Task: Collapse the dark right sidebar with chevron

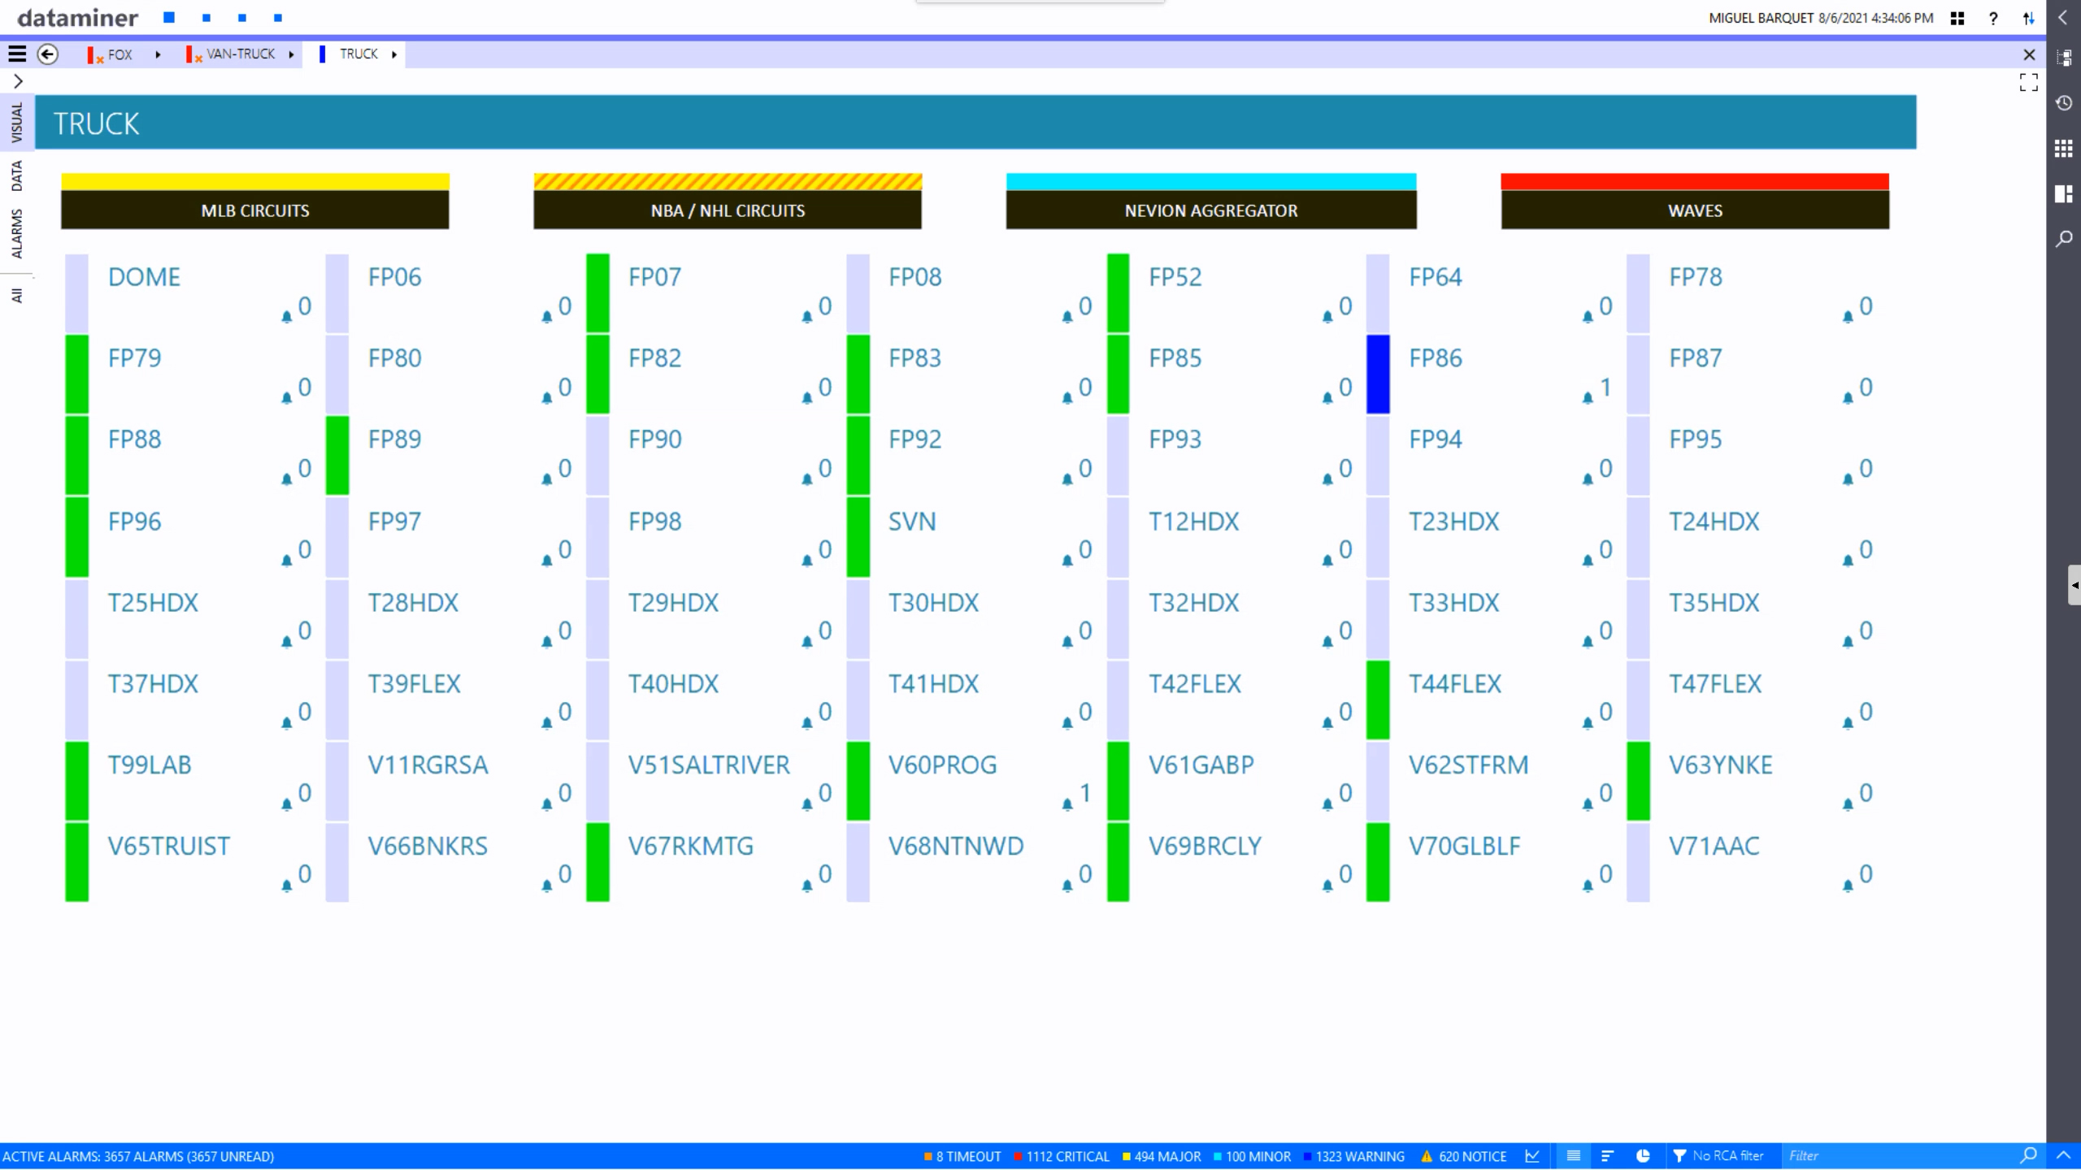Action: click(x=2063, y=17)
